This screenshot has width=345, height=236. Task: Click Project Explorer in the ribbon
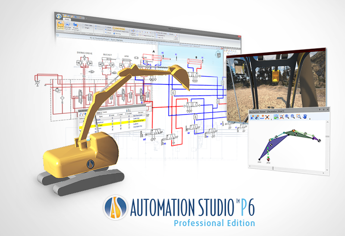pos(60,25)
